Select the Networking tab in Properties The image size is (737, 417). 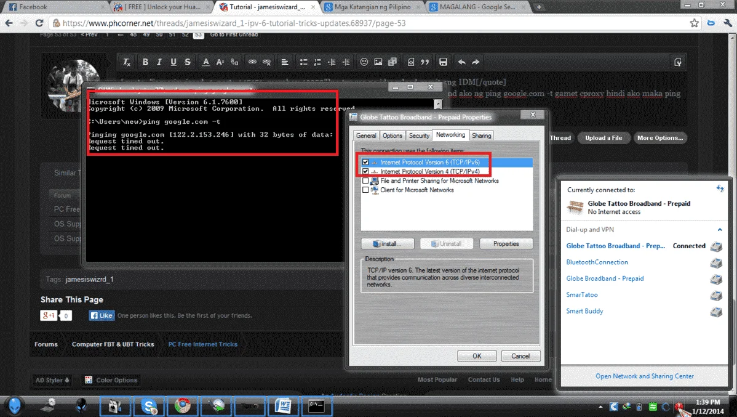450,135
